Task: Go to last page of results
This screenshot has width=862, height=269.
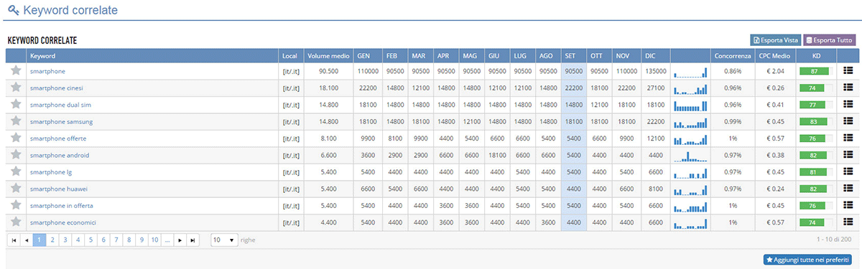Action: (193, 240)
